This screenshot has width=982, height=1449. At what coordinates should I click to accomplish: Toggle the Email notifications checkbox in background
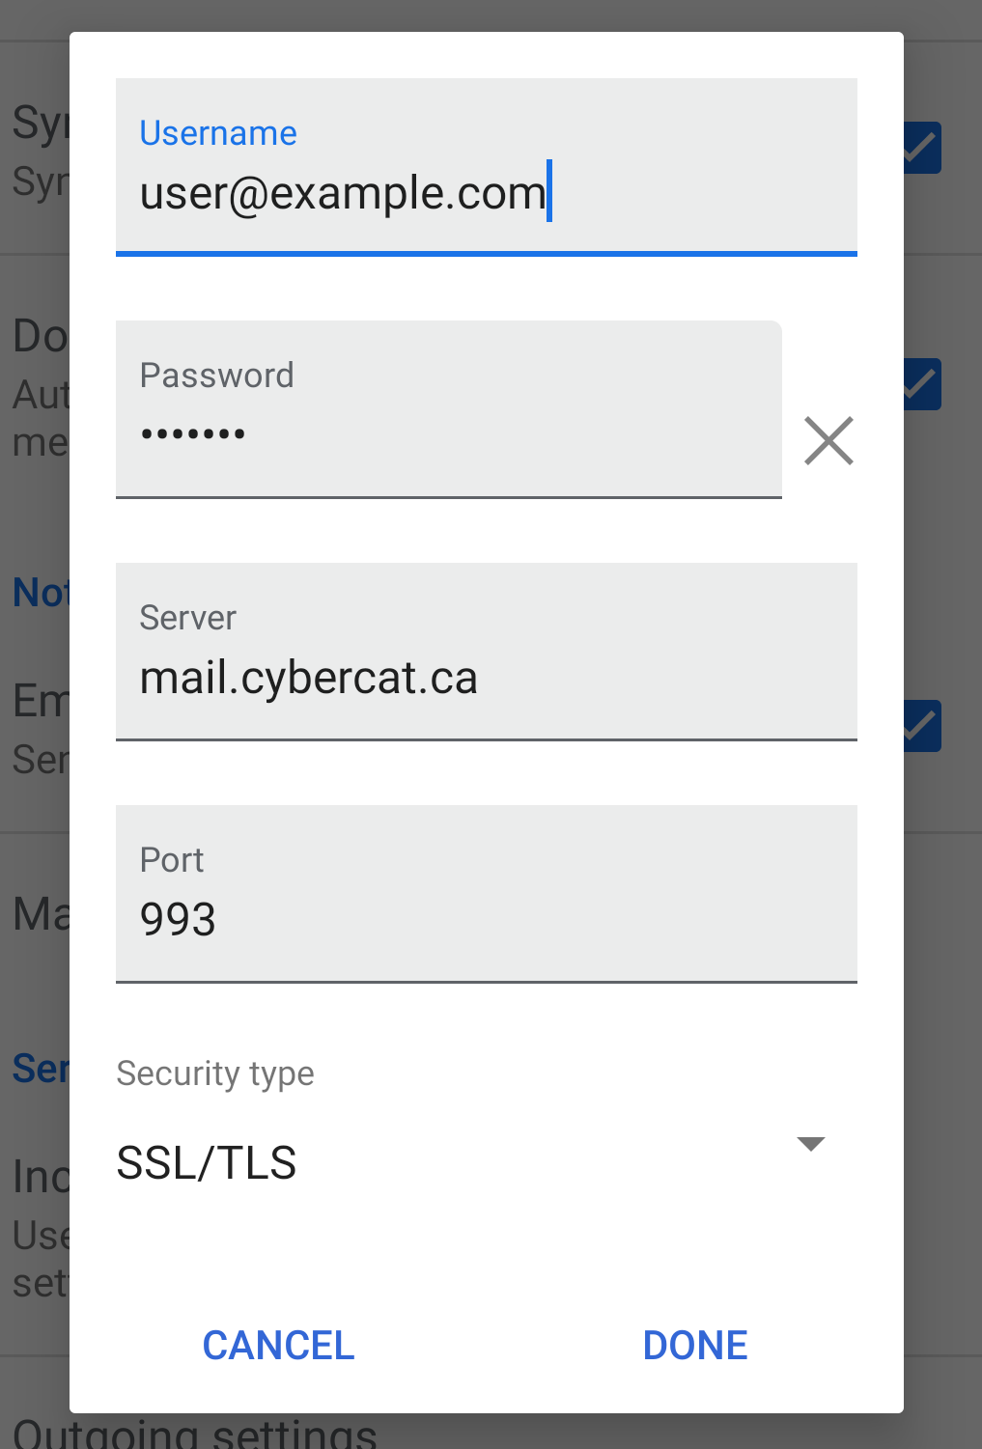[924, 726]
